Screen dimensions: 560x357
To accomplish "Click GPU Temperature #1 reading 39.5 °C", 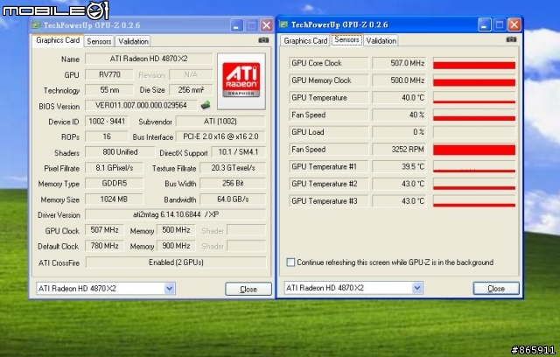I will click(399, 166).
